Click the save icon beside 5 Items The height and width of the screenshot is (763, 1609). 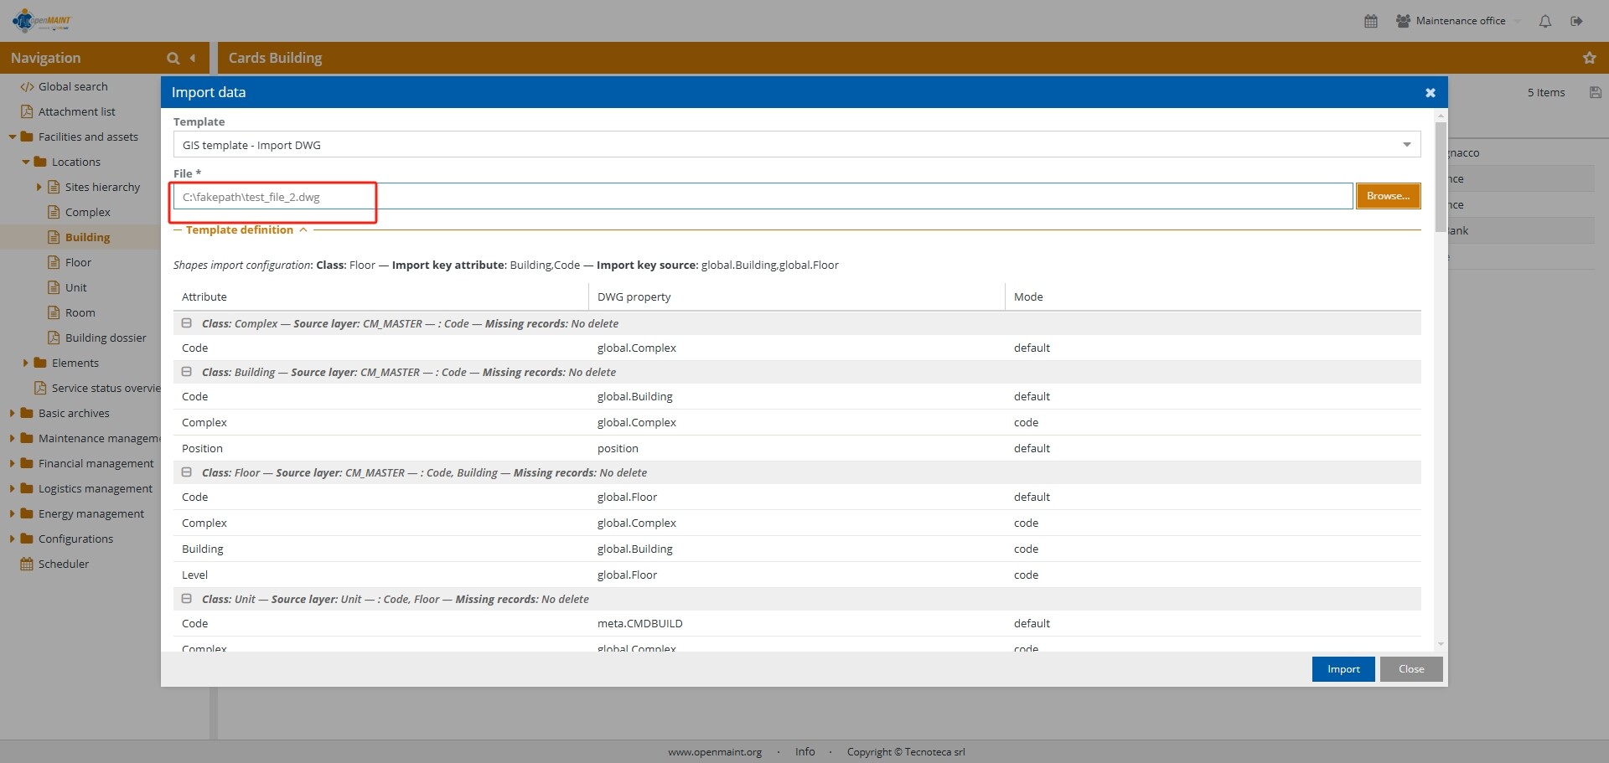point(1596,92)
